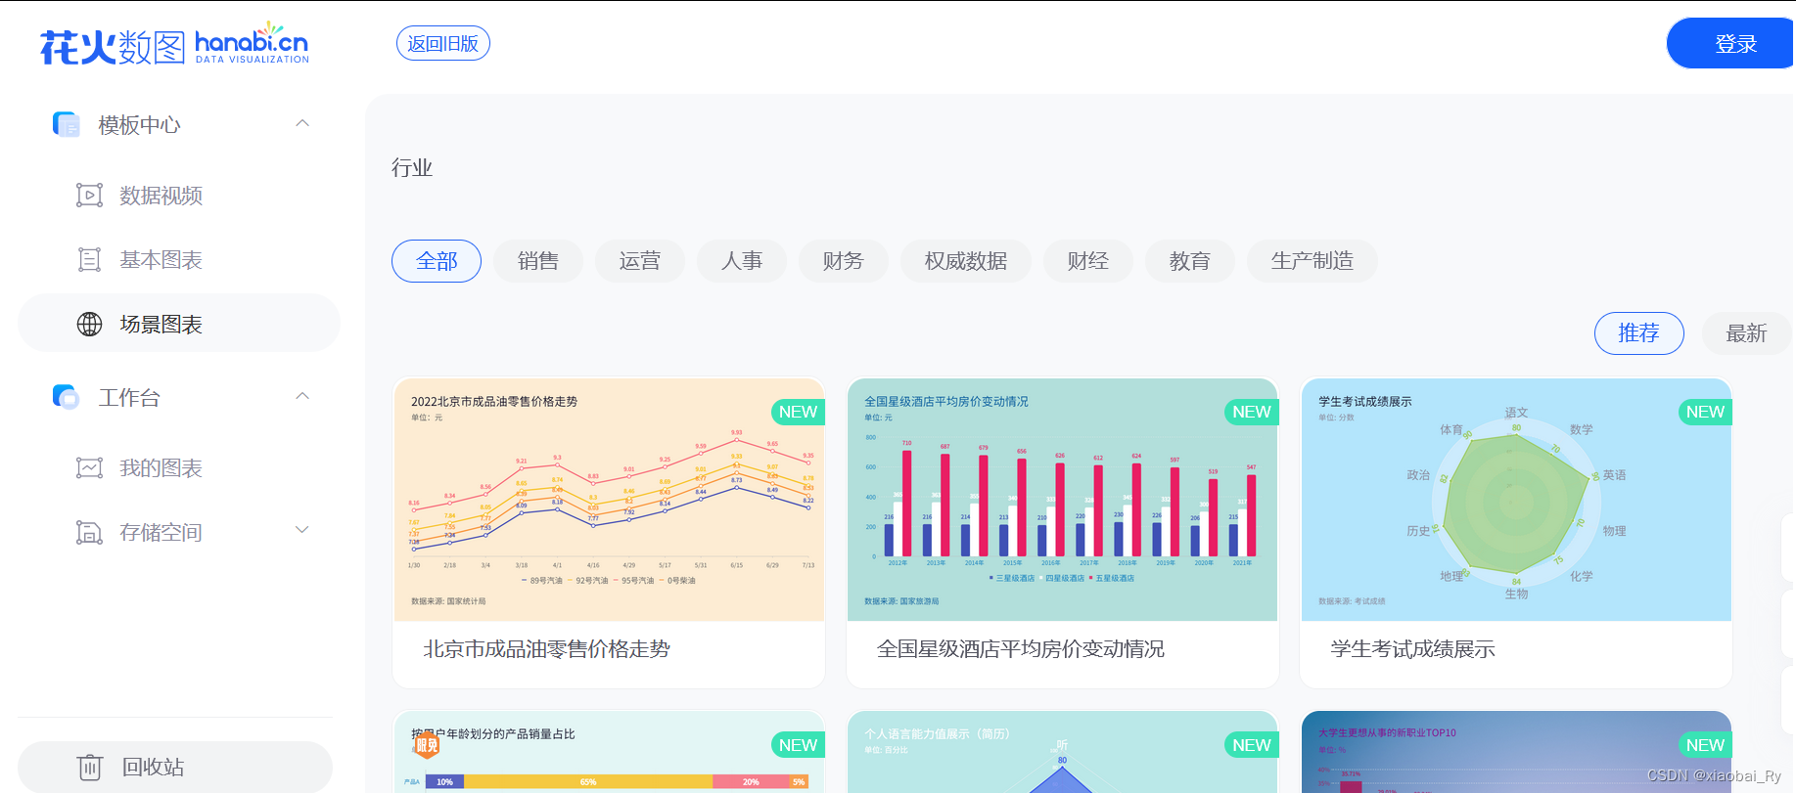Screen dimensions: 1796x793
Task: Click the 场景图表 globe icon
Action: click(89, 325)
